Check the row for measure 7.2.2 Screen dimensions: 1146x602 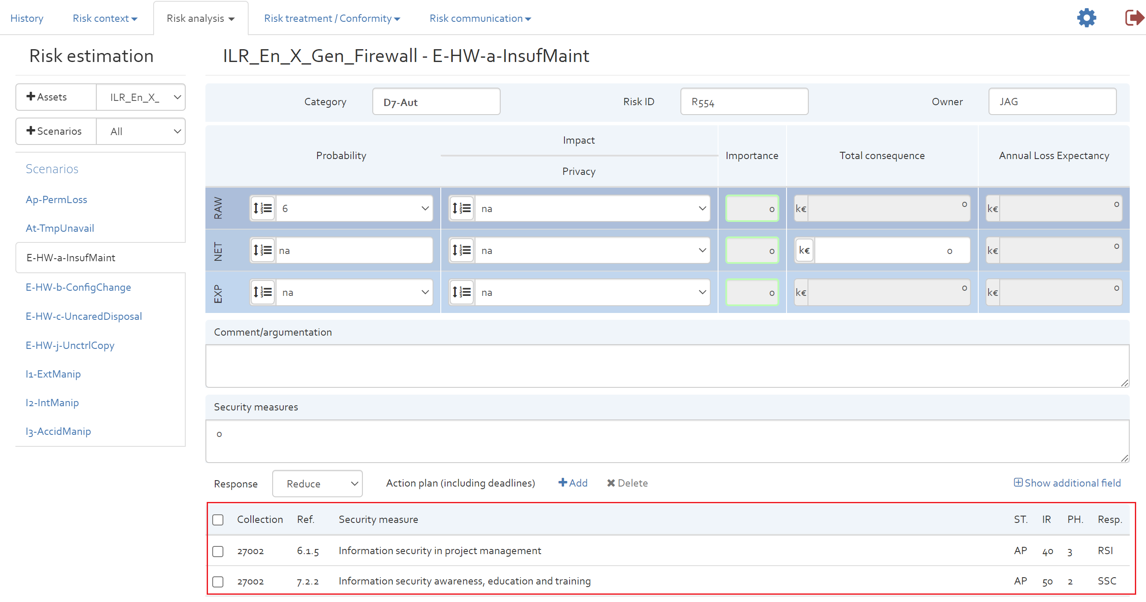coord(218,581)
